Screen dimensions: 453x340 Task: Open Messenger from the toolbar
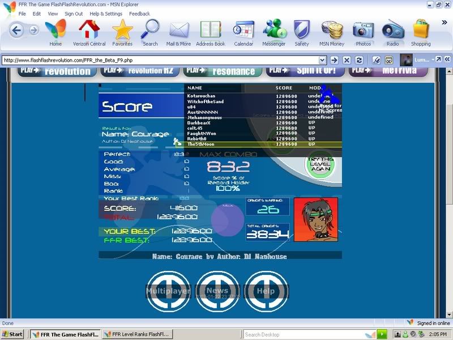click(x=273, y=31)
